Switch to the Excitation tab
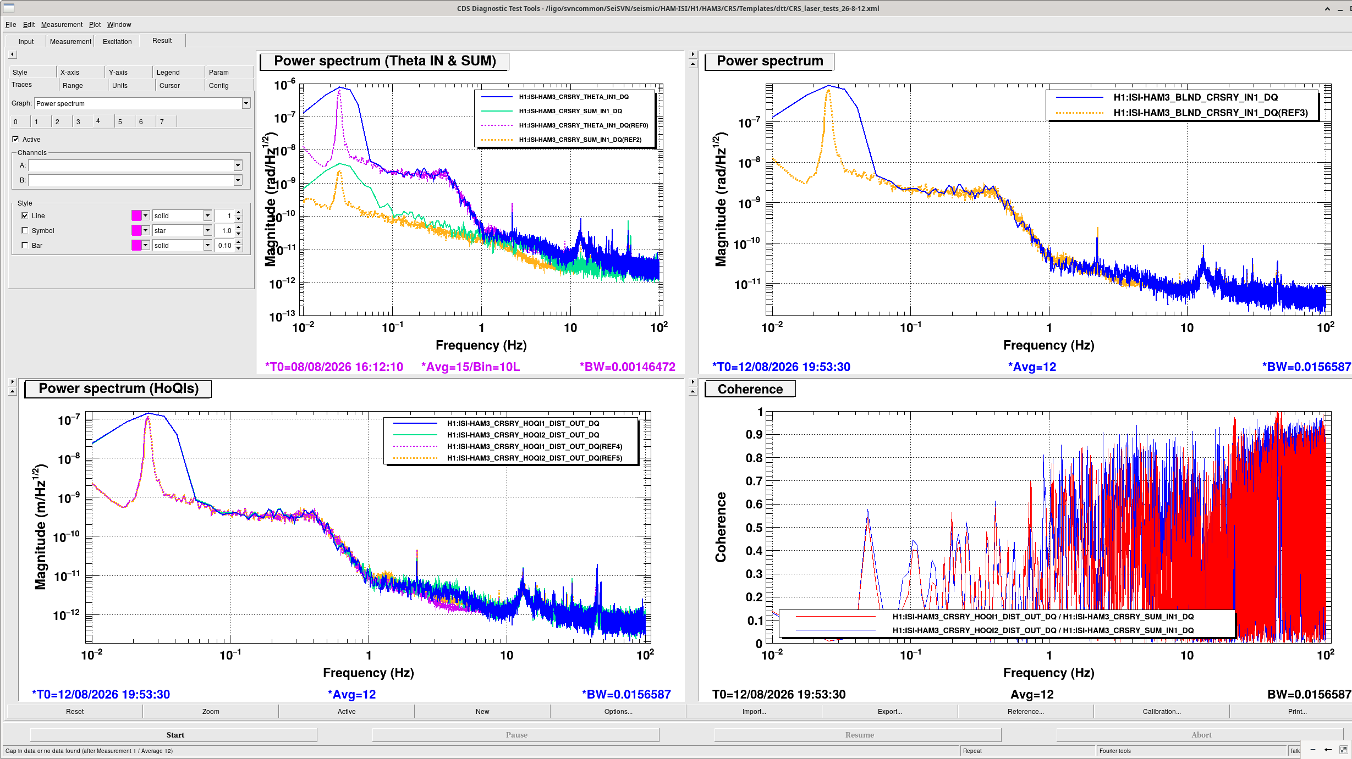This screenshot has width=1352, height=759. (117, 41)
